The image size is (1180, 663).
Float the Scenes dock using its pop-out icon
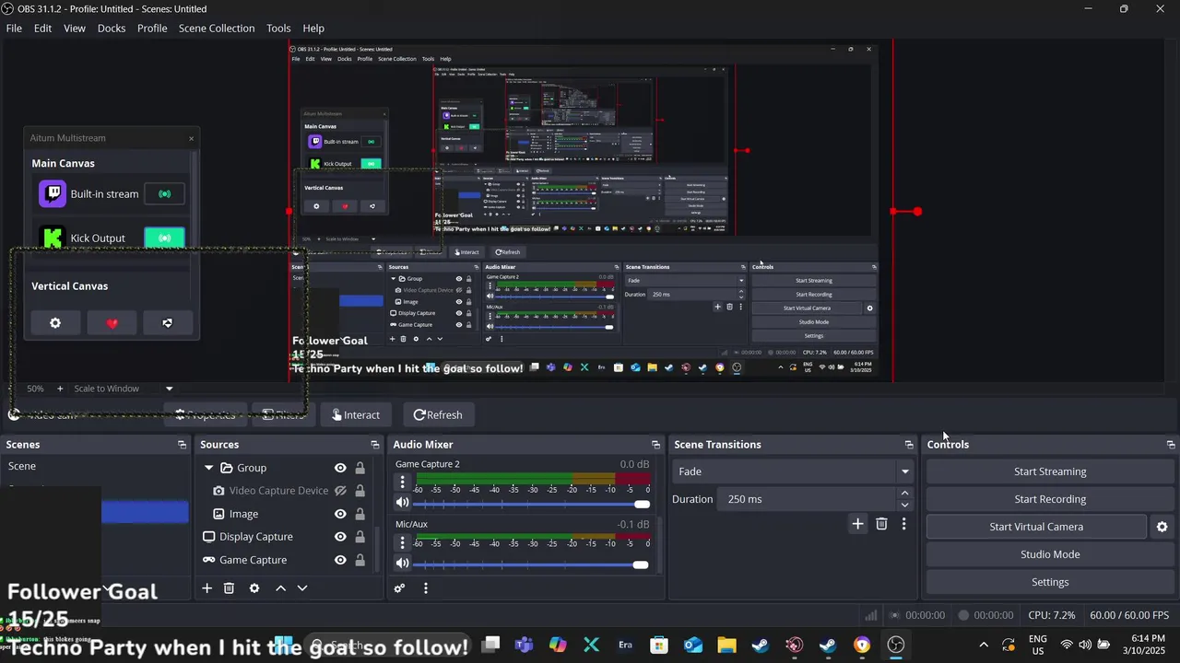(x=182, y=445)
